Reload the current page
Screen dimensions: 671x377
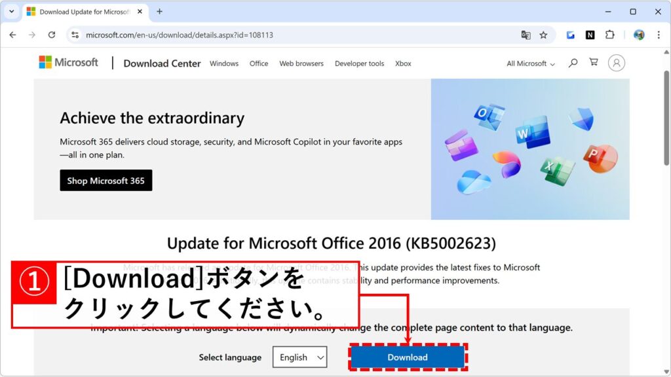[x=52, y=35]
